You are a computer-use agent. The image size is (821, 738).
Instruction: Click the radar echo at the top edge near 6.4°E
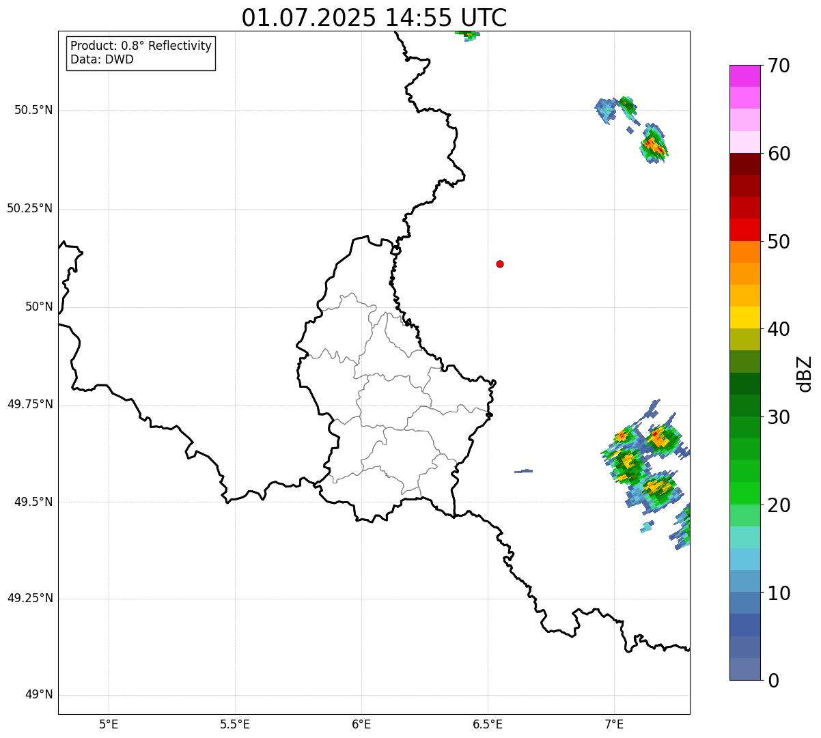[x=468, y=35]
